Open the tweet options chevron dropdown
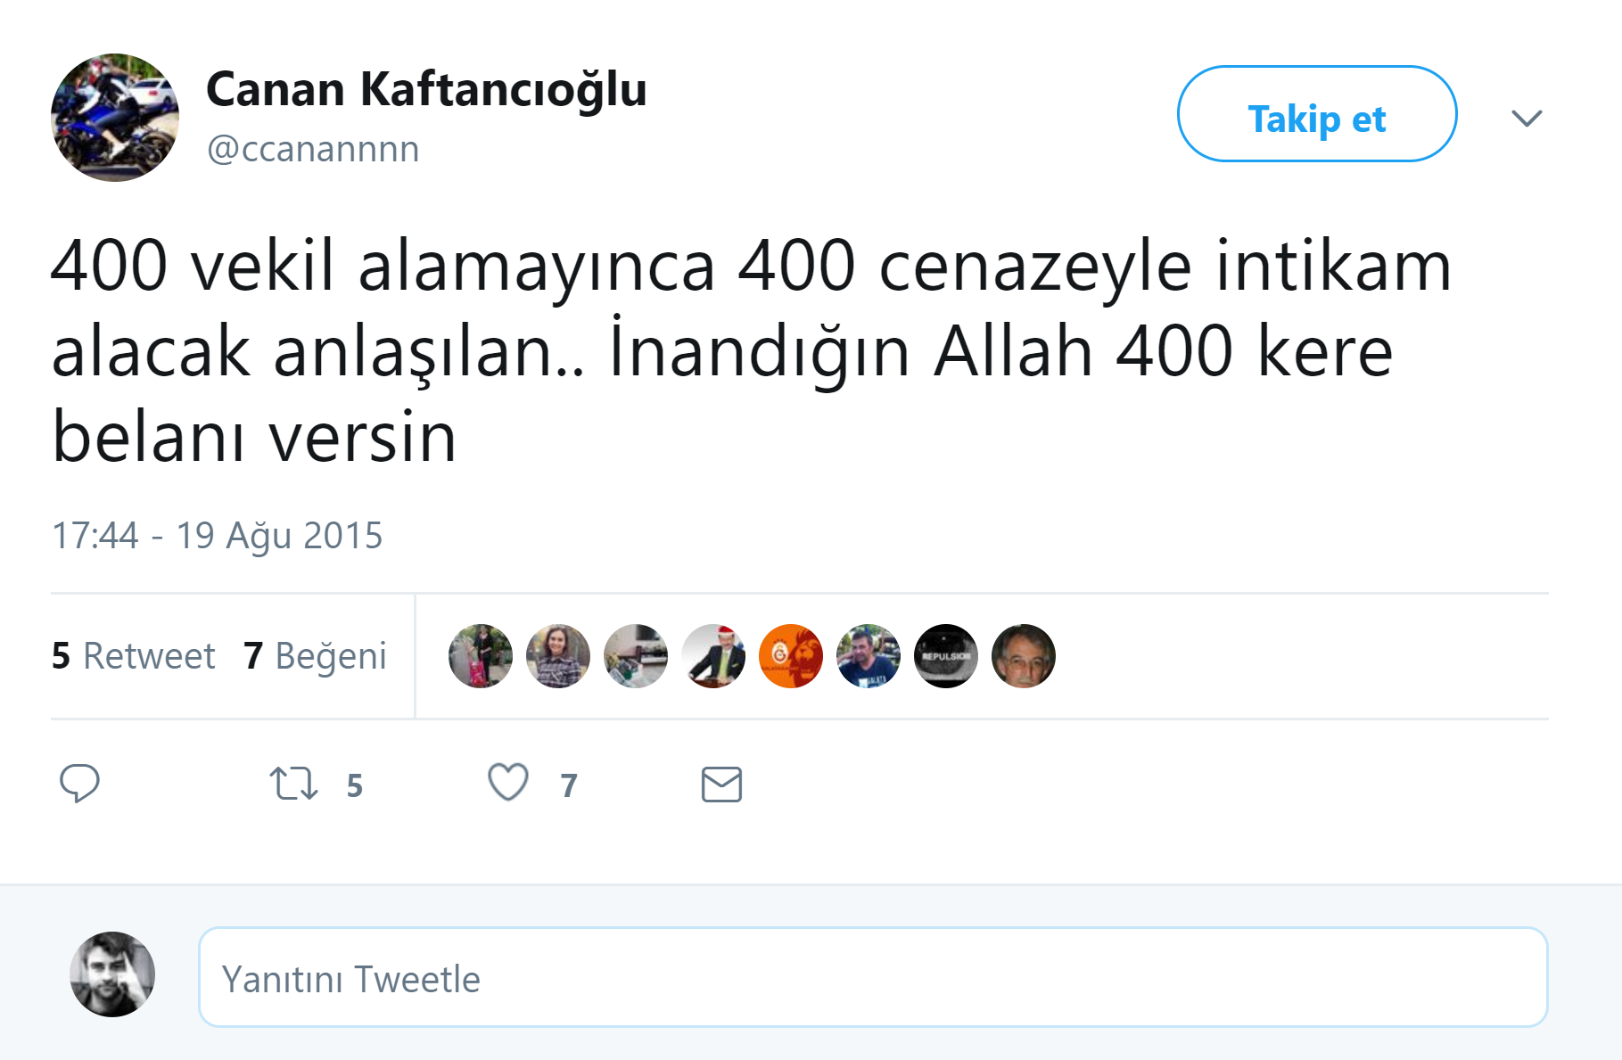The image size is (1622, 1060). 1527,118
